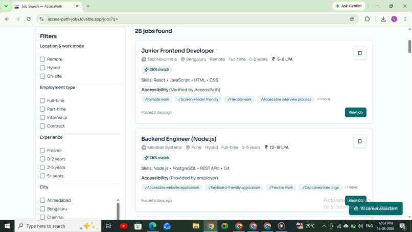
Task: Click the browser back arrow
Action: [x=7, y=19]
